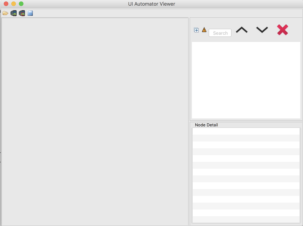303x226 pixels.
Task: Capture a new device screenshot
Action: [13, 13]
